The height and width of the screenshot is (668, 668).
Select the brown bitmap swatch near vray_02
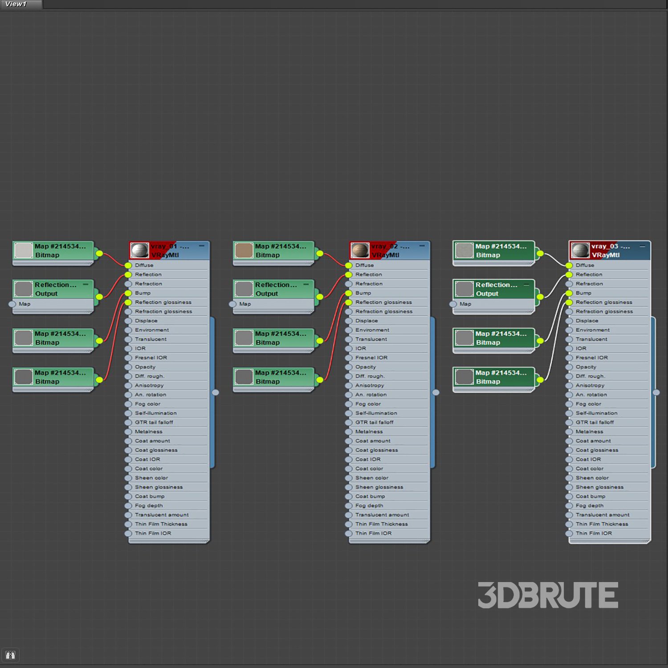point(244,250)
